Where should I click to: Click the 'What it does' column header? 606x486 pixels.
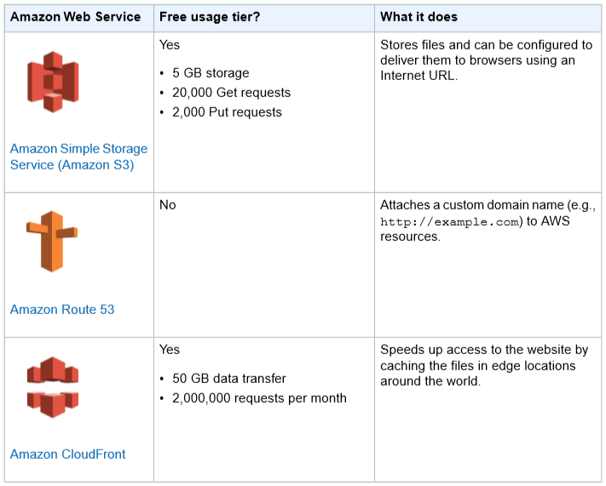(418, 17)
